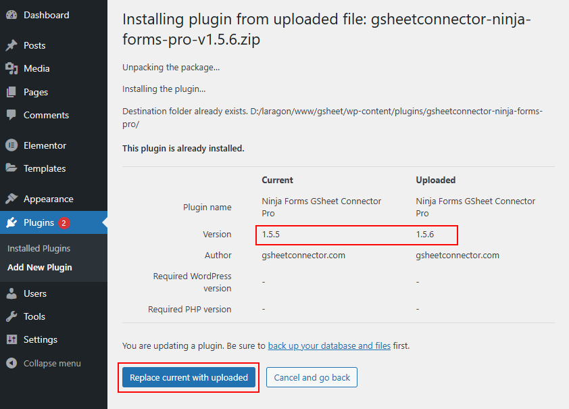Screen dimensions: 569x409
Task: Click the Users person icon
Action: tap(11, 293)
